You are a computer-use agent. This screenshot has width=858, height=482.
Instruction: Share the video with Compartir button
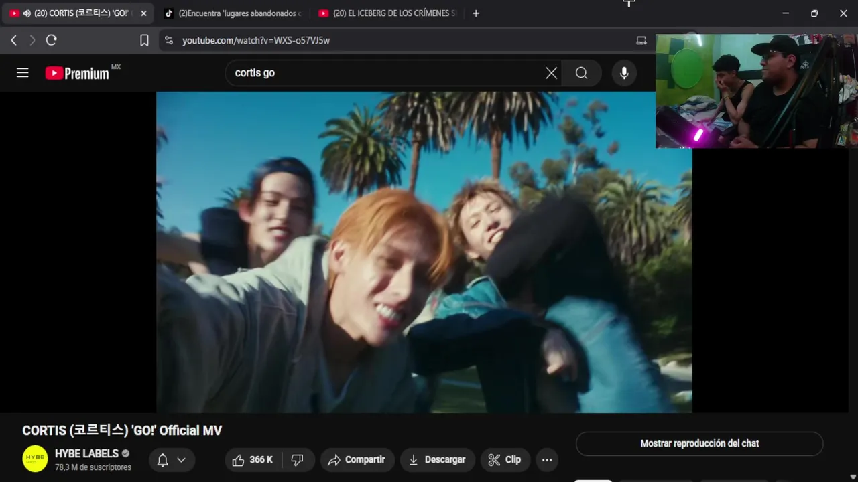click(x=357, y=460)
